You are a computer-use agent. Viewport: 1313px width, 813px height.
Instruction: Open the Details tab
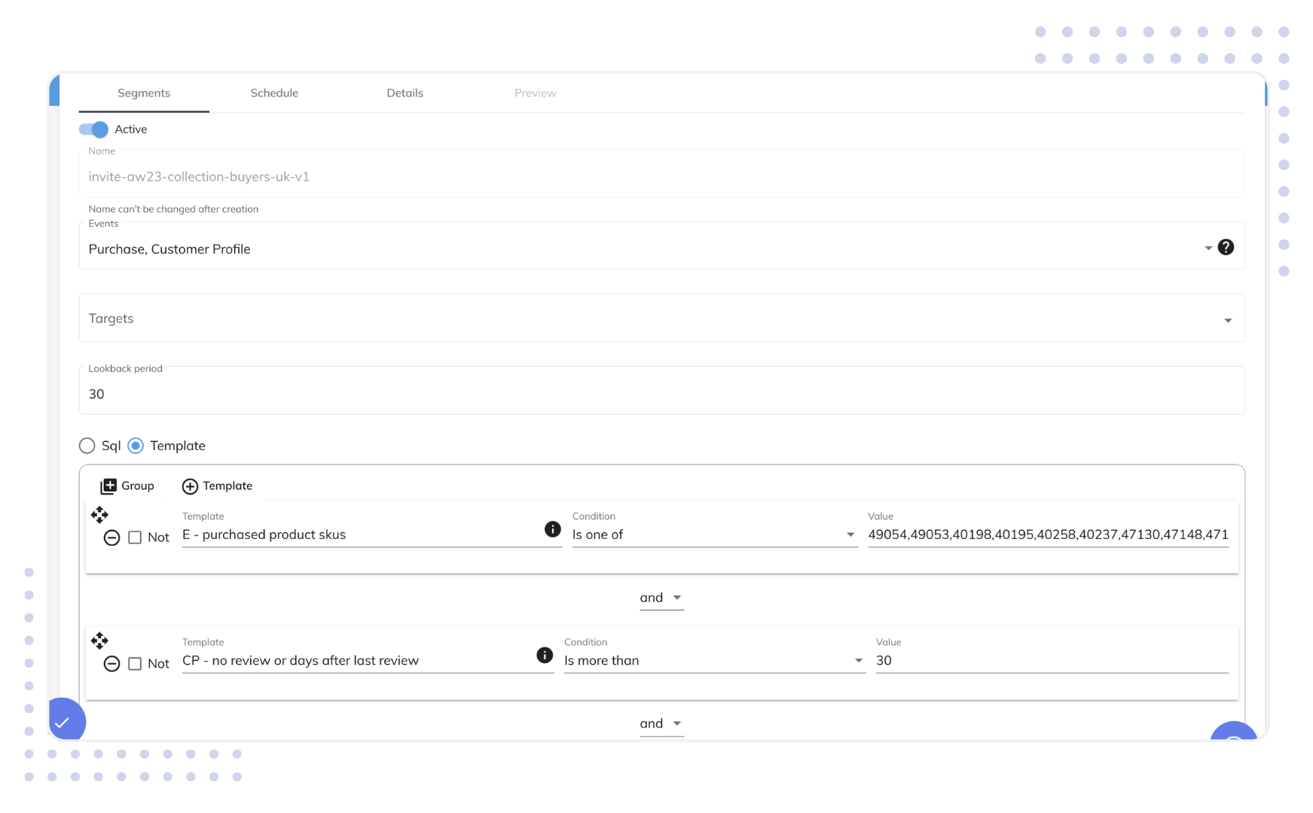click(405, 93)
